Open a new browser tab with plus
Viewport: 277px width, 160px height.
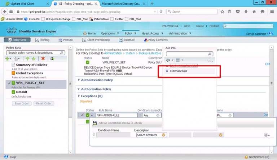(152, 4)
